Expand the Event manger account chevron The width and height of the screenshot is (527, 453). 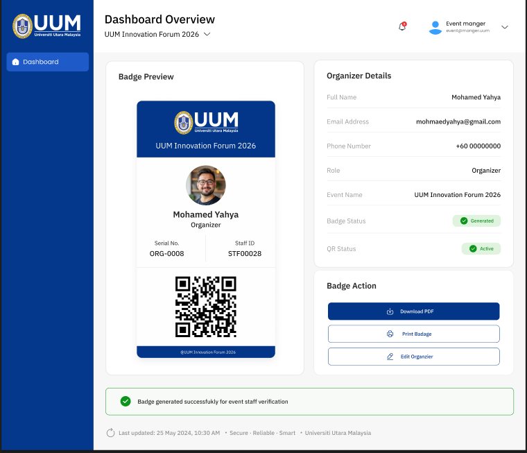(505, 27)
